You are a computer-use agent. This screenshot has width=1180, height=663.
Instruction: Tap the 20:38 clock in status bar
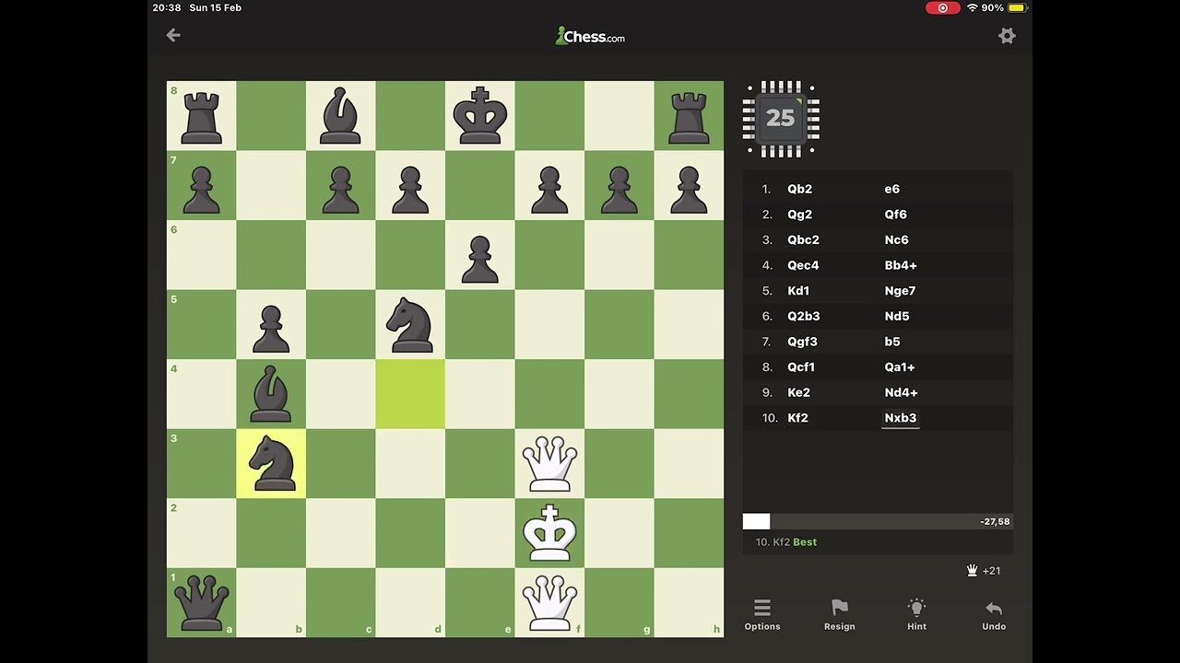click(x=167, y=7)
